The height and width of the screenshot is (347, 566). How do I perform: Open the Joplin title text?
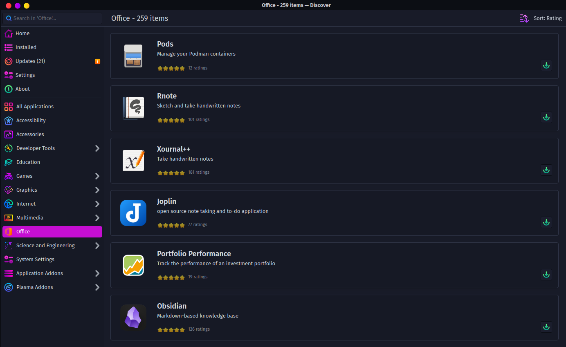click(167, 201)
